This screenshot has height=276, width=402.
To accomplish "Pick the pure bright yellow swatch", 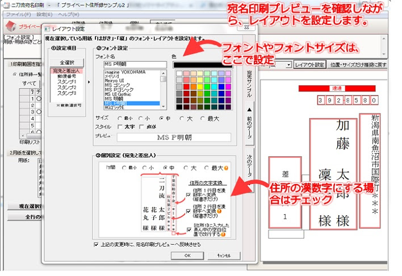I will pos(200,87).
